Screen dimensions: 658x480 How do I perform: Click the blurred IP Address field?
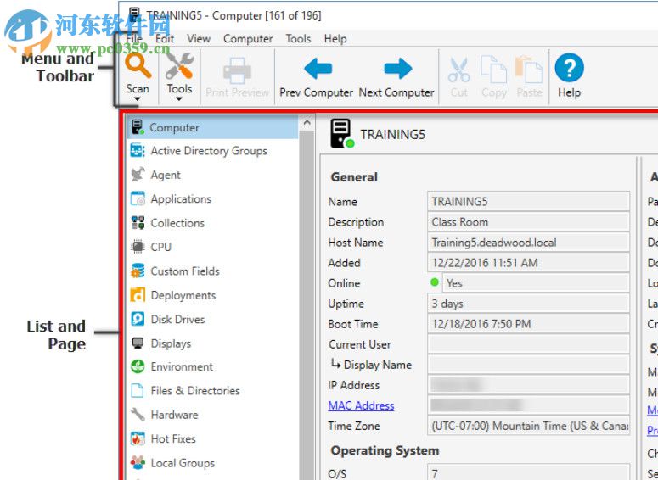(x=528, y=385)
